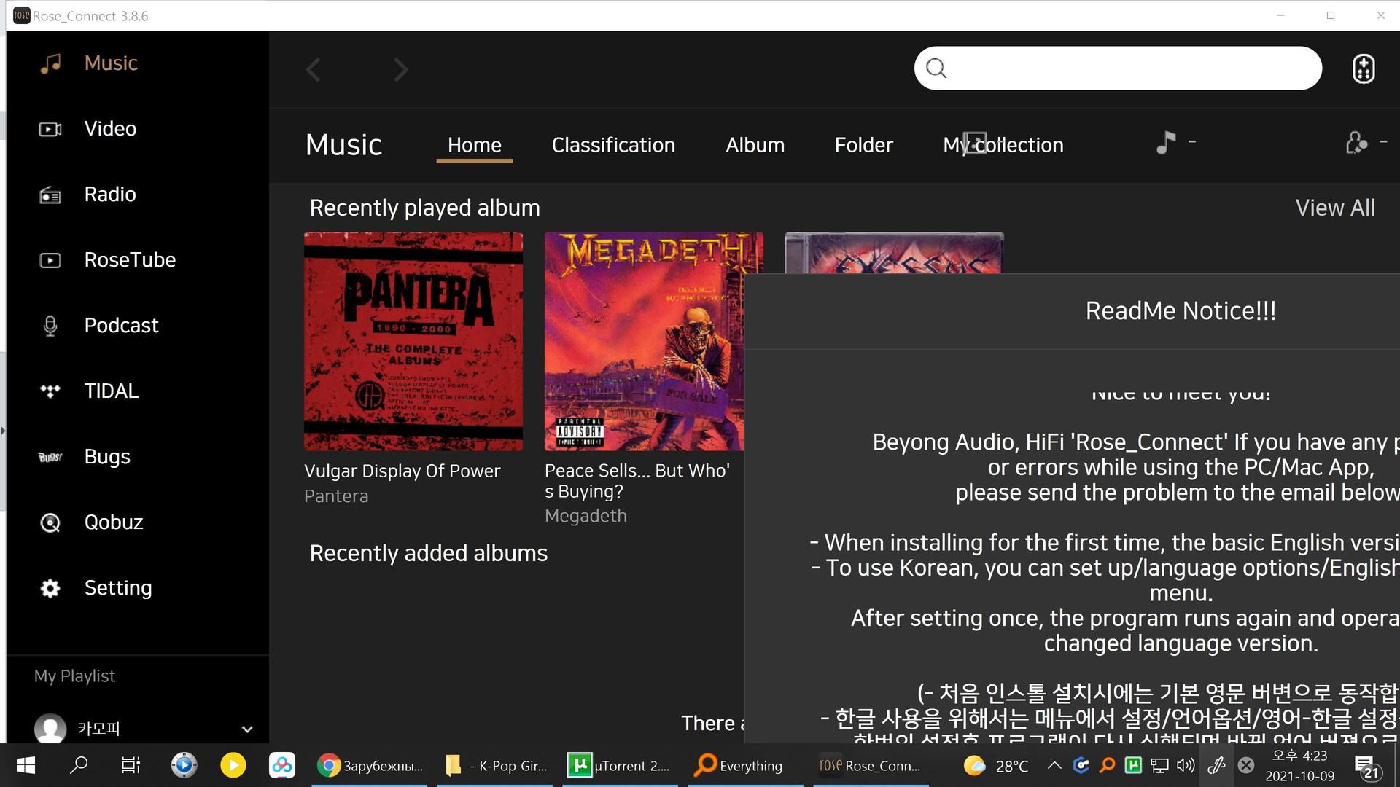Select the Video label in sidebar
1400x787 pixels.
(x=110, y=129)
